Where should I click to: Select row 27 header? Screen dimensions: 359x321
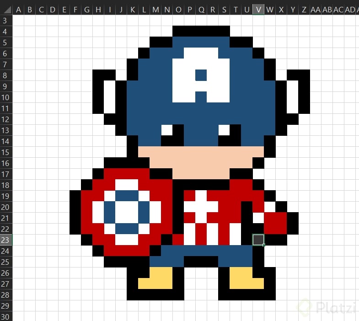(6, 284)
